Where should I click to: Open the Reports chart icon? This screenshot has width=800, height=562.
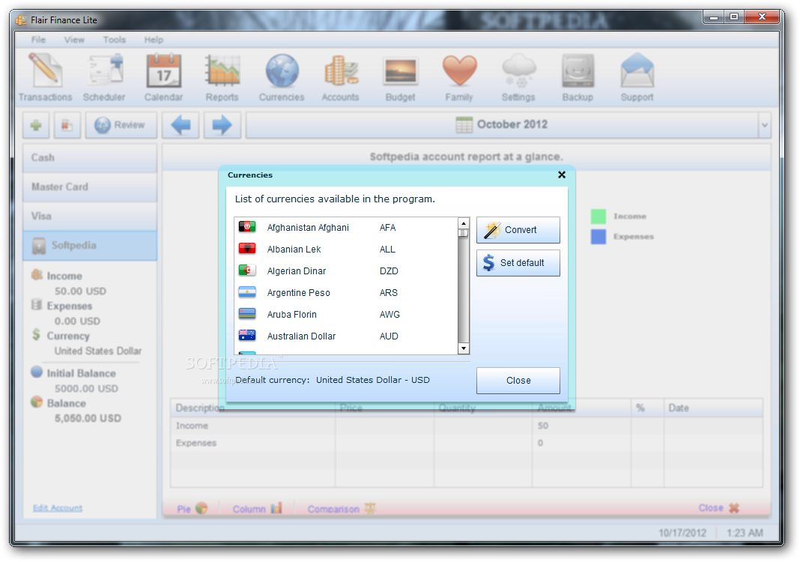click(x=222, y=78)
